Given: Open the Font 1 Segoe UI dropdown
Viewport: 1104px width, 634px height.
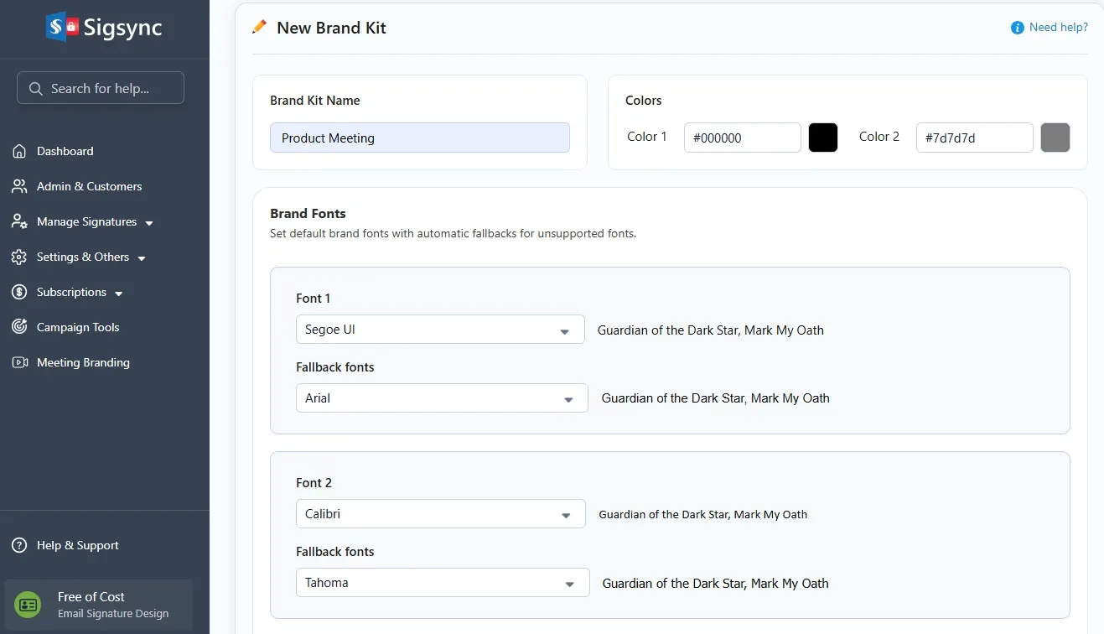Looking at the screenshot, I should pyautogui.click(x=440, y=330).
